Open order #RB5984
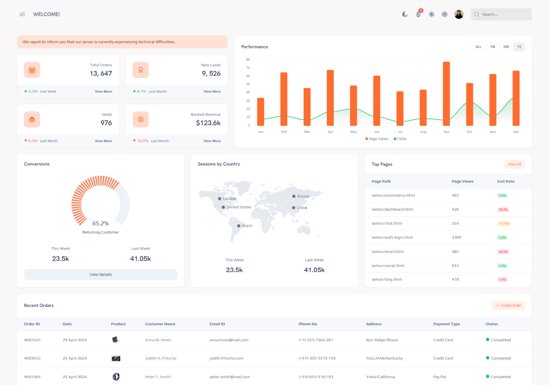Screen dimensions: 549x385 (x=32, y=377)
